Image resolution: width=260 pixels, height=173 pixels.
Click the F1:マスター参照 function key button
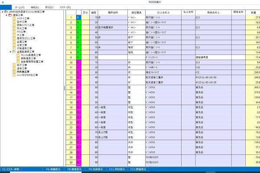(x=11, y=169)
